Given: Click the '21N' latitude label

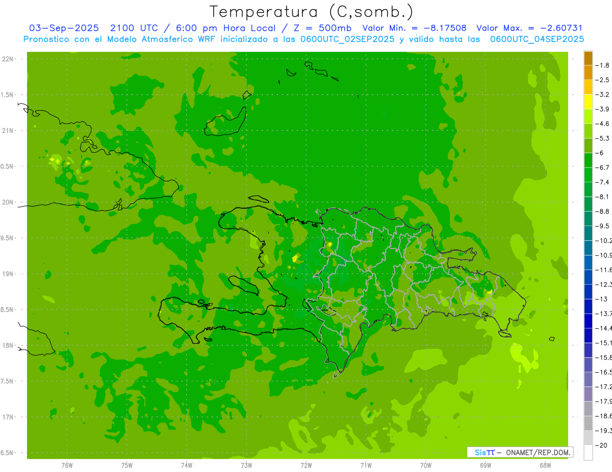Looking at the screenshot, I should tap(8, 130).
